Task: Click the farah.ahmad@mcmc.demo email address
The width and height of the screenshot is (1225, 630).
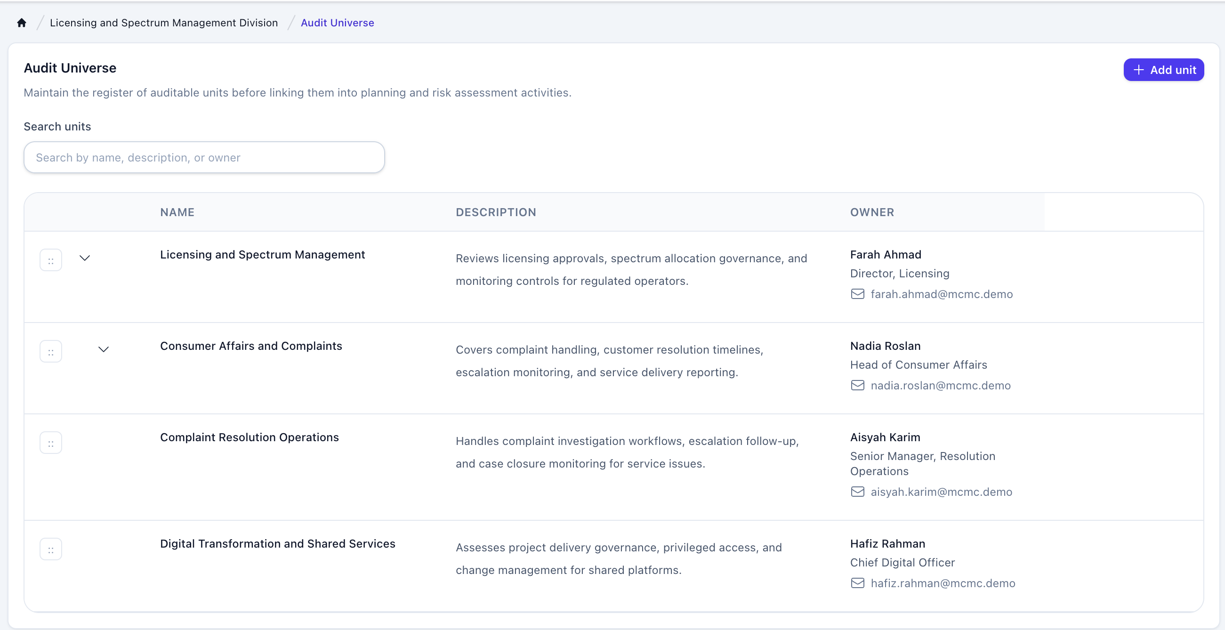Action: point(942,294)
